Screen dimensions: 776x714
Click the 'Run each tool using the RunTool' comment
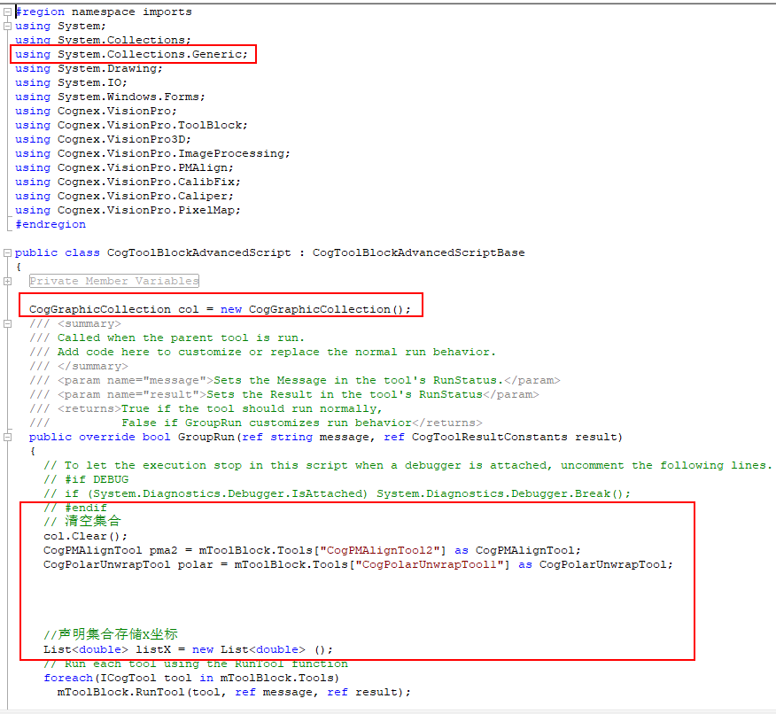click(x=196, y=664)
